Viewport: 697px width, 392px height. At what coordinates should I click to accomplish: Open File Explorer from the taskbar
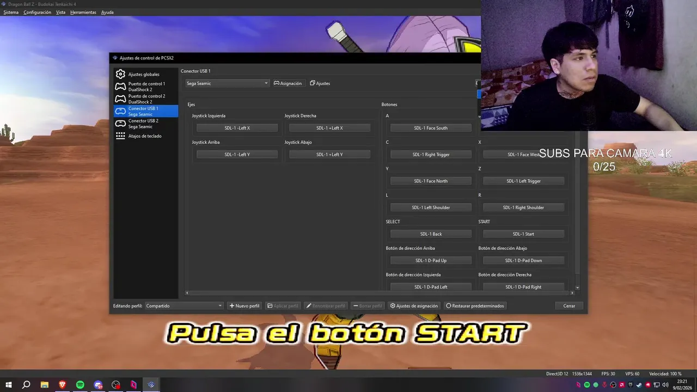45,385
